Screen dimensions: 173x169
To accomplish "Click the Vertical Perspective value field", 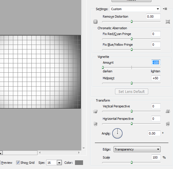I will pyautogui.click(x=156, y=106).
